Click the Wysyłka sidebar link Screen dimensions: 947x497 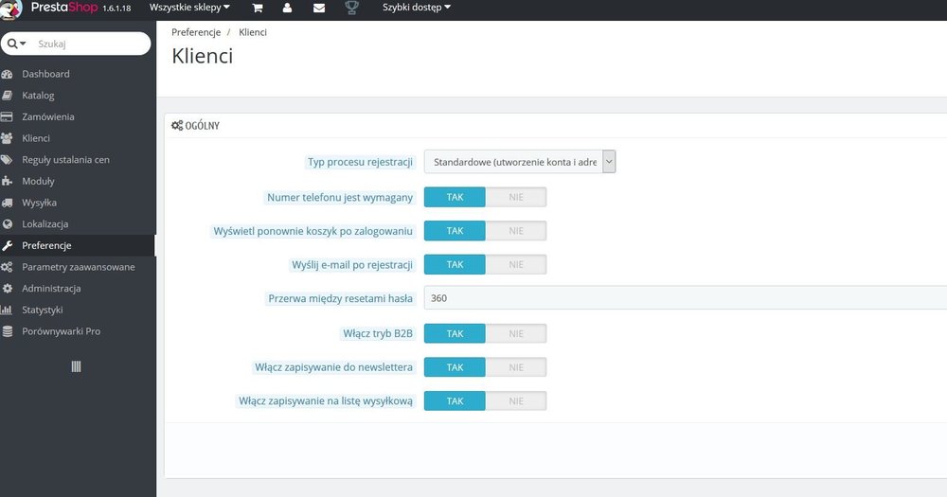39,203
